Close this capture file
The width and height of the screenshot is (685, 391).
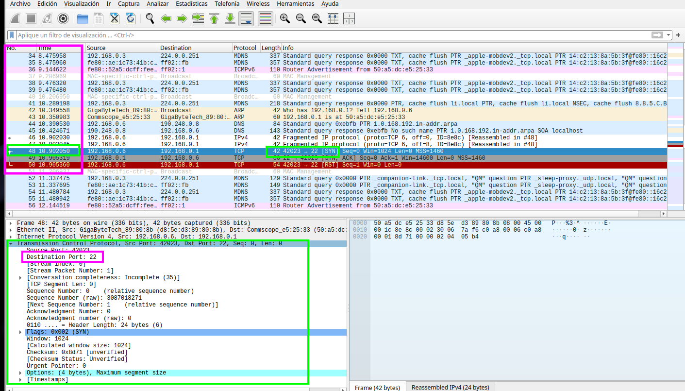click(x=115, y=19)
